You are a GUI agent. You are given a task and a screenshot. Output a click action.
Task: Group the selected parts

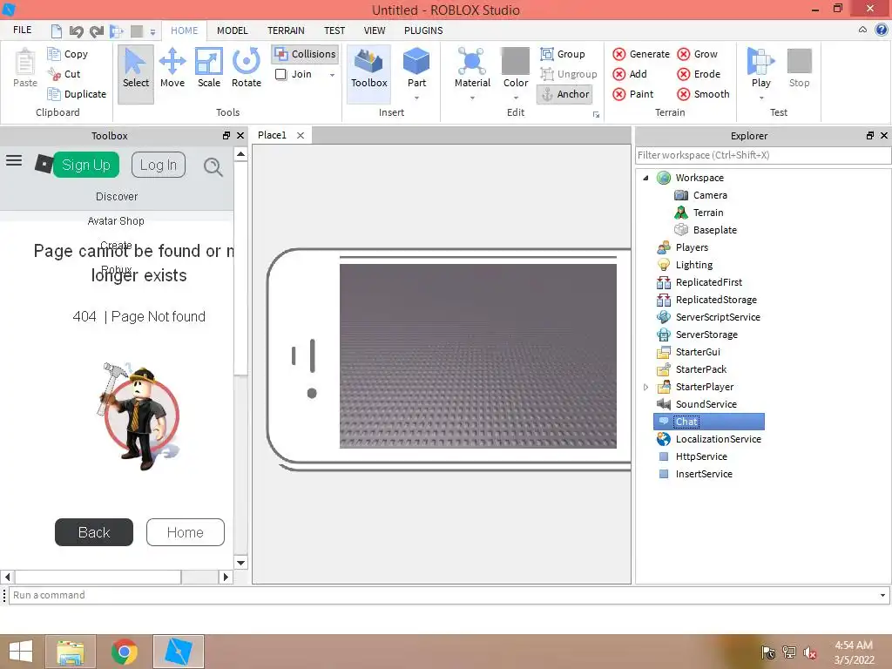pos(563,54)
